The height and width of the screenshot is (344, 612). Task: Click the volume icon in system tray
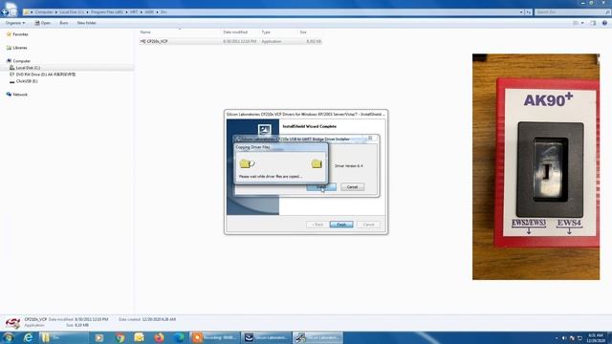(564, 338)
